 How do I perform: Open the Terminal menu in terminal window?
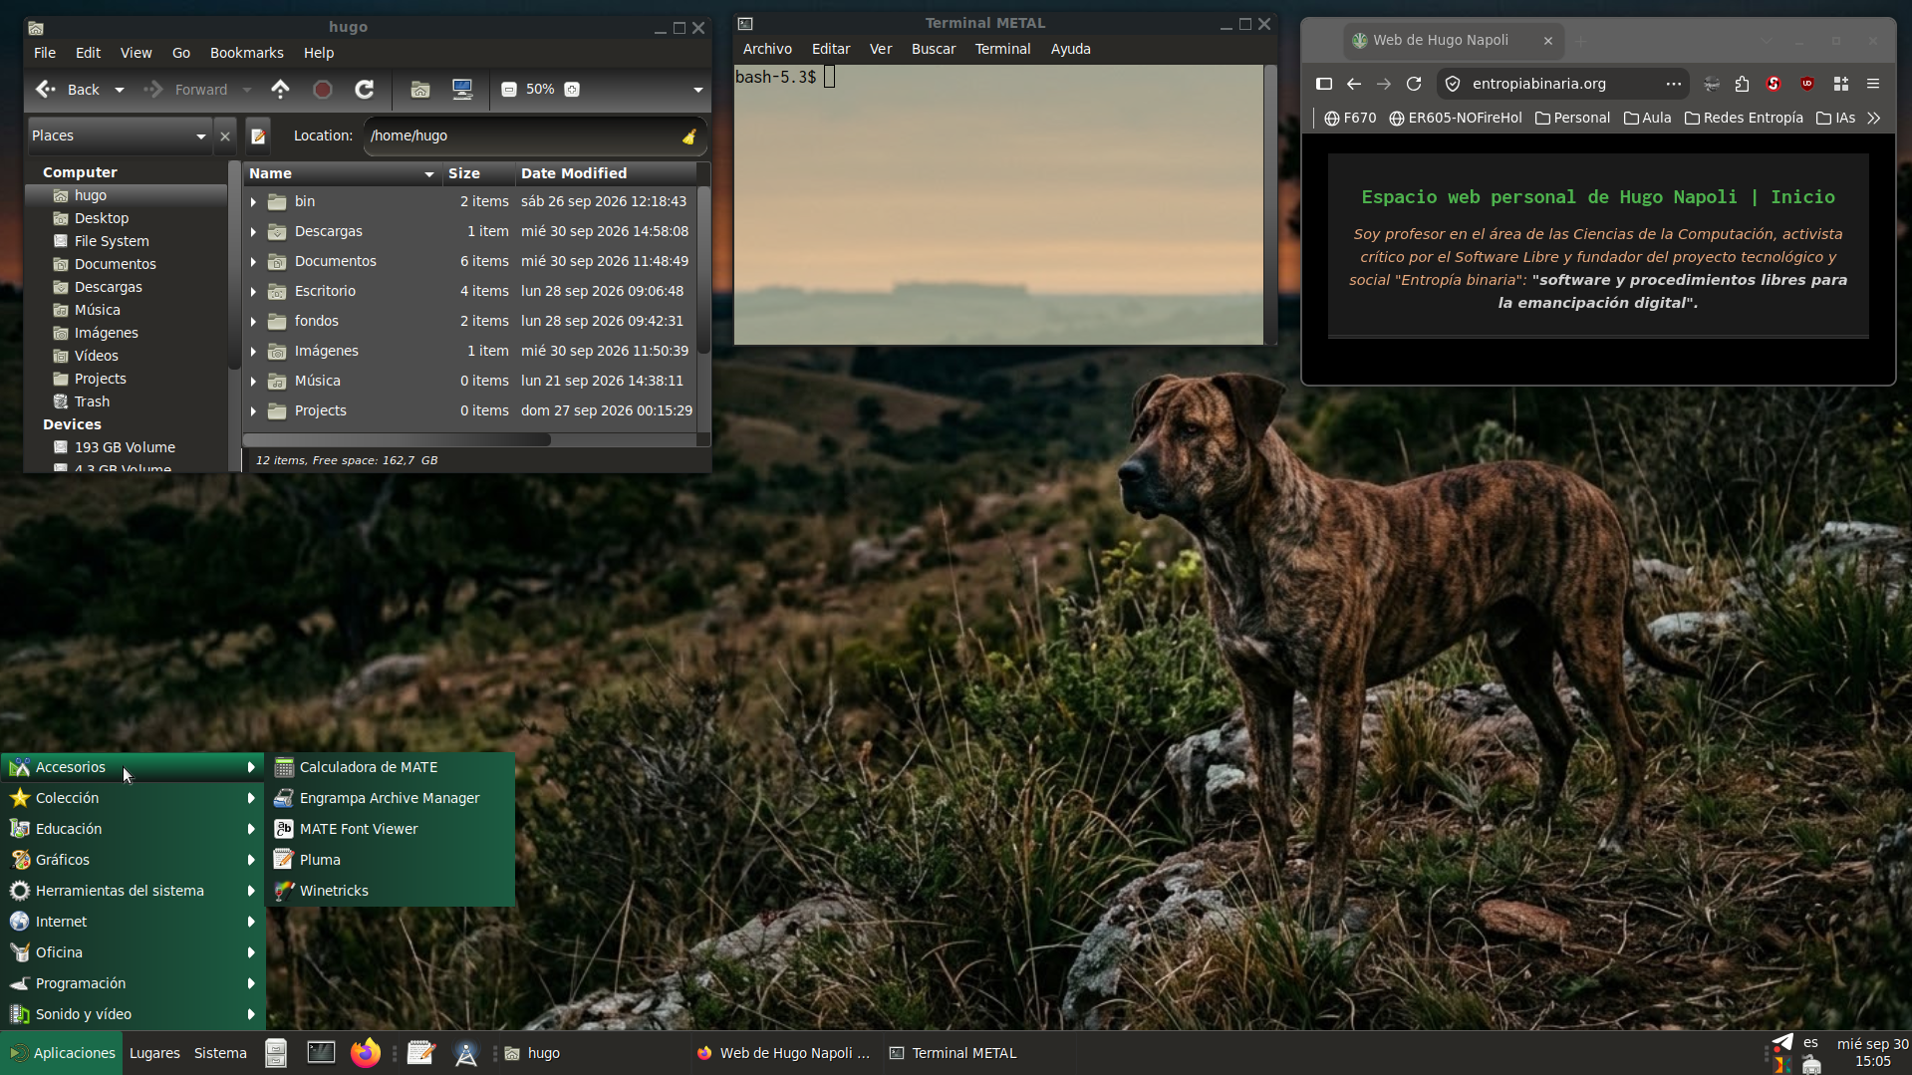(x=1002, y=49)
